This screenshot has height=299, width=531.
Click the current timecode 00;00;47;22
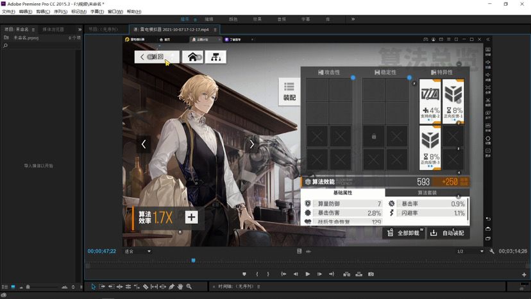point(102,252)
